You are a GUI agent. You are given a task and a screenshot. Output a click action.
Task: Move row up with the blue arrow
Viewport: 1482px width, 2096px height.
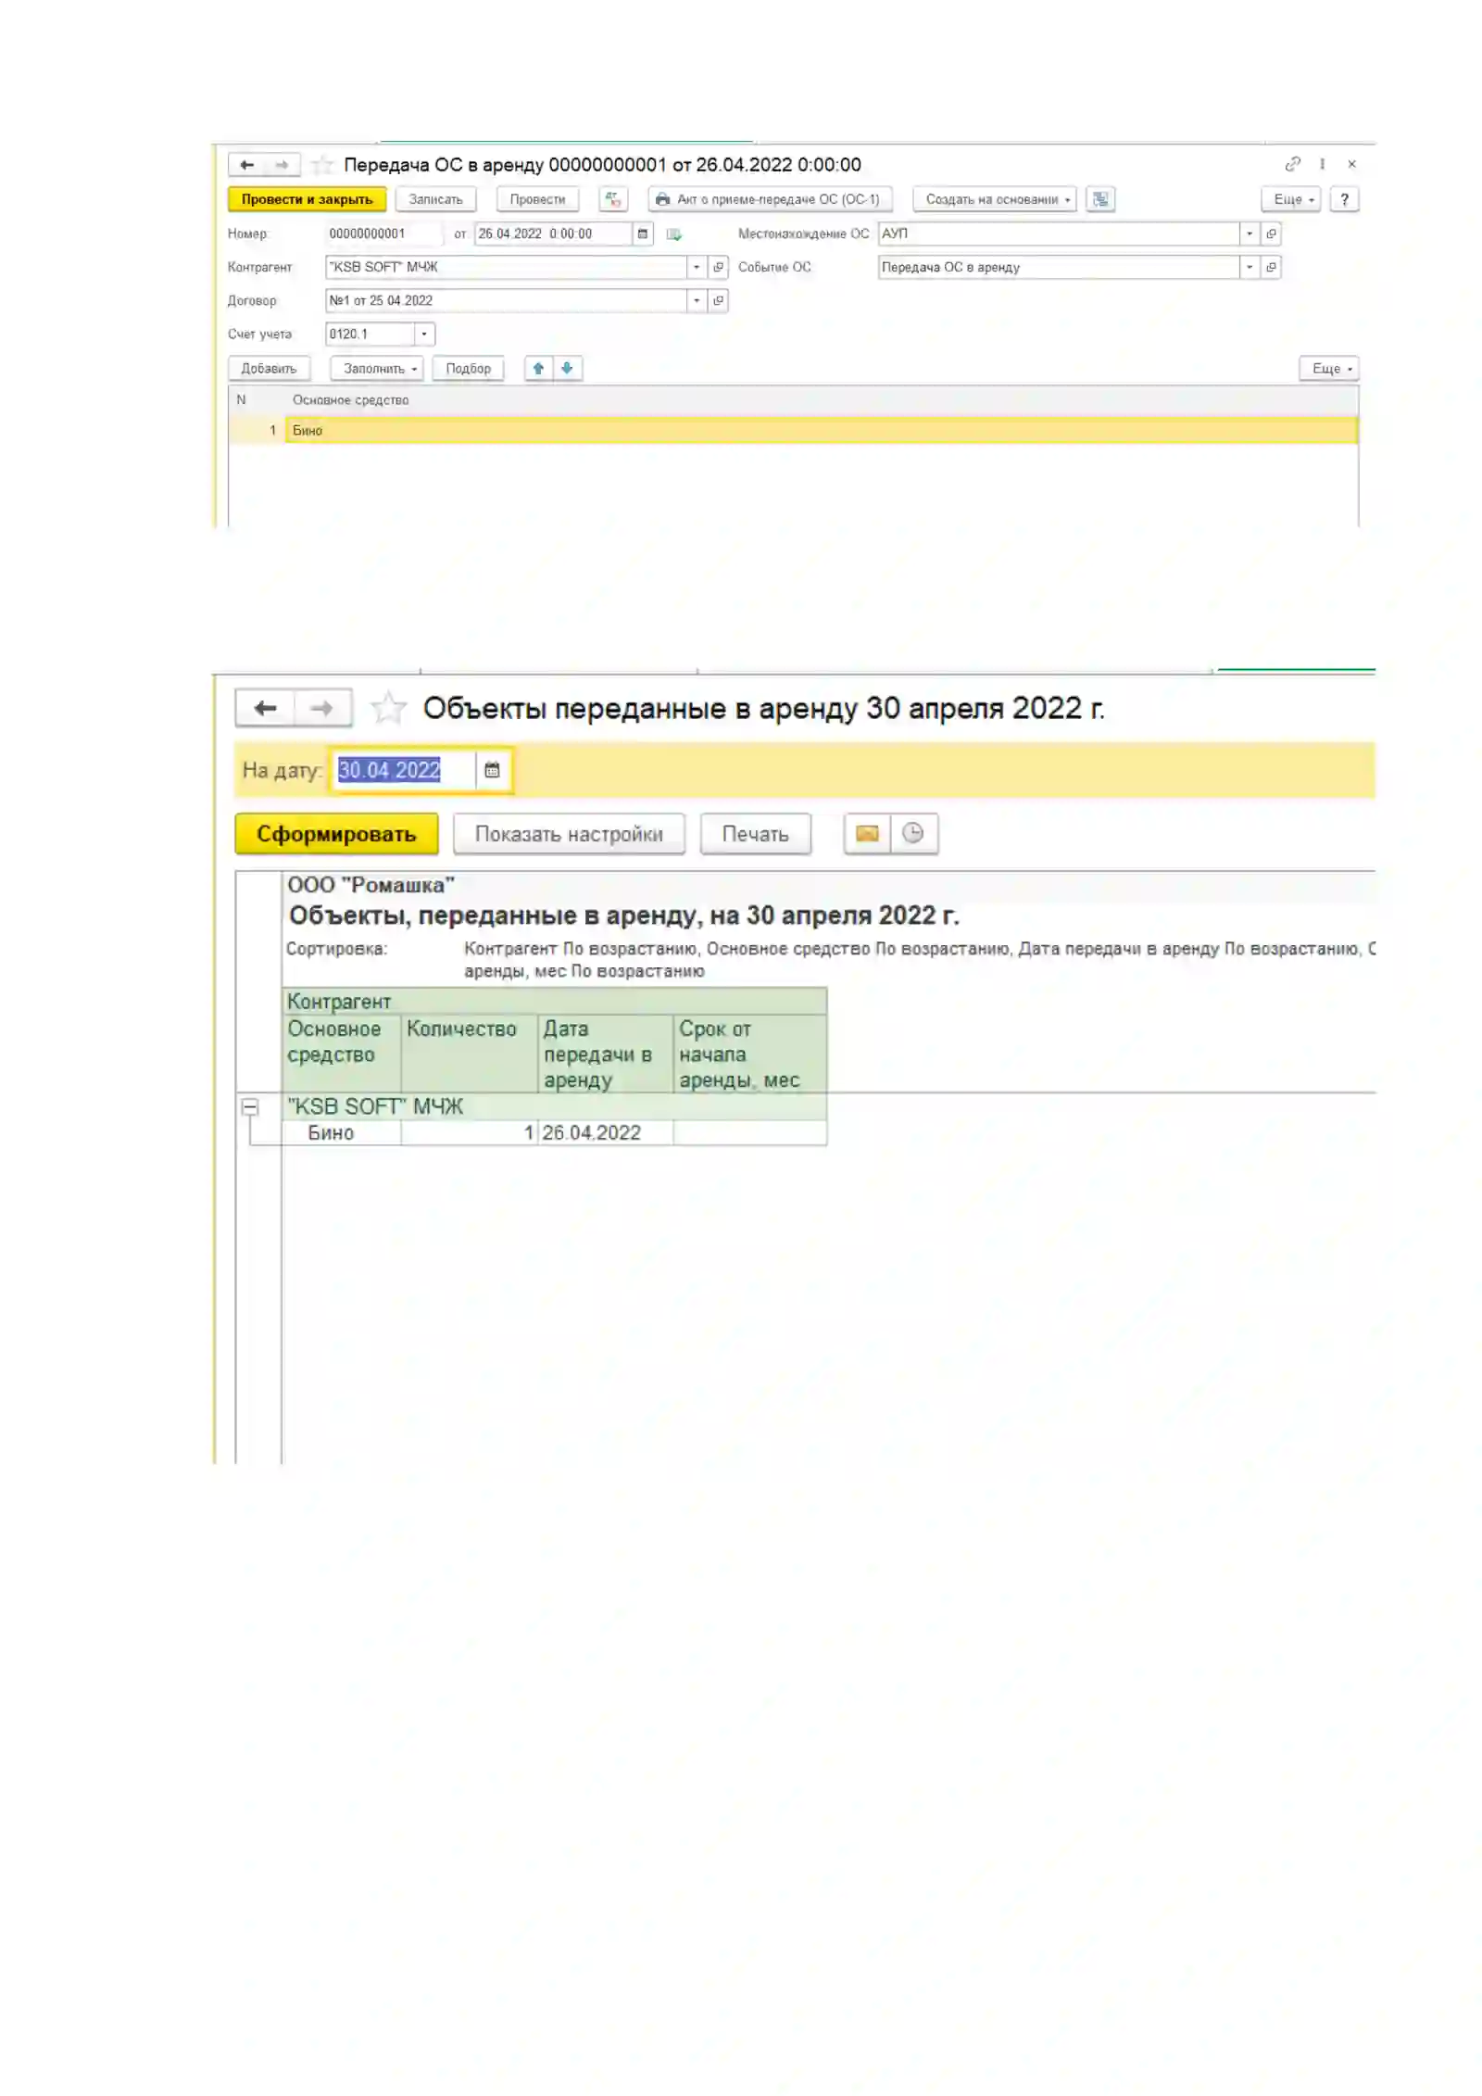click(538, 369)
